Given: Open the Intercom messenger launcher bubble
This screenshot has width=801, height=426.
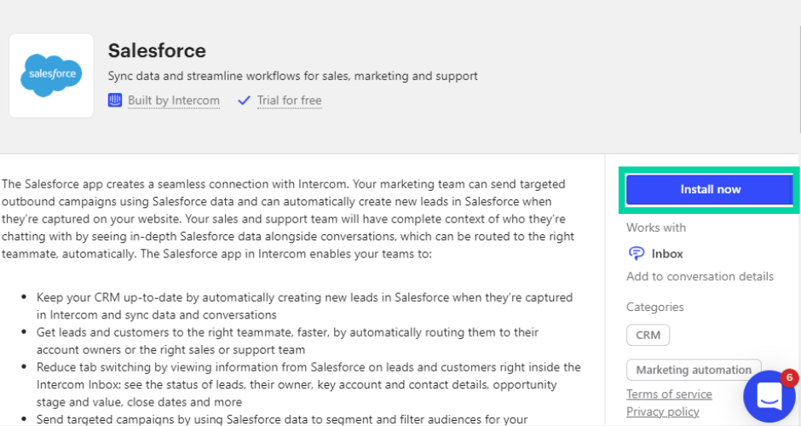Looking at the screenshot, I should coord(768,396).
